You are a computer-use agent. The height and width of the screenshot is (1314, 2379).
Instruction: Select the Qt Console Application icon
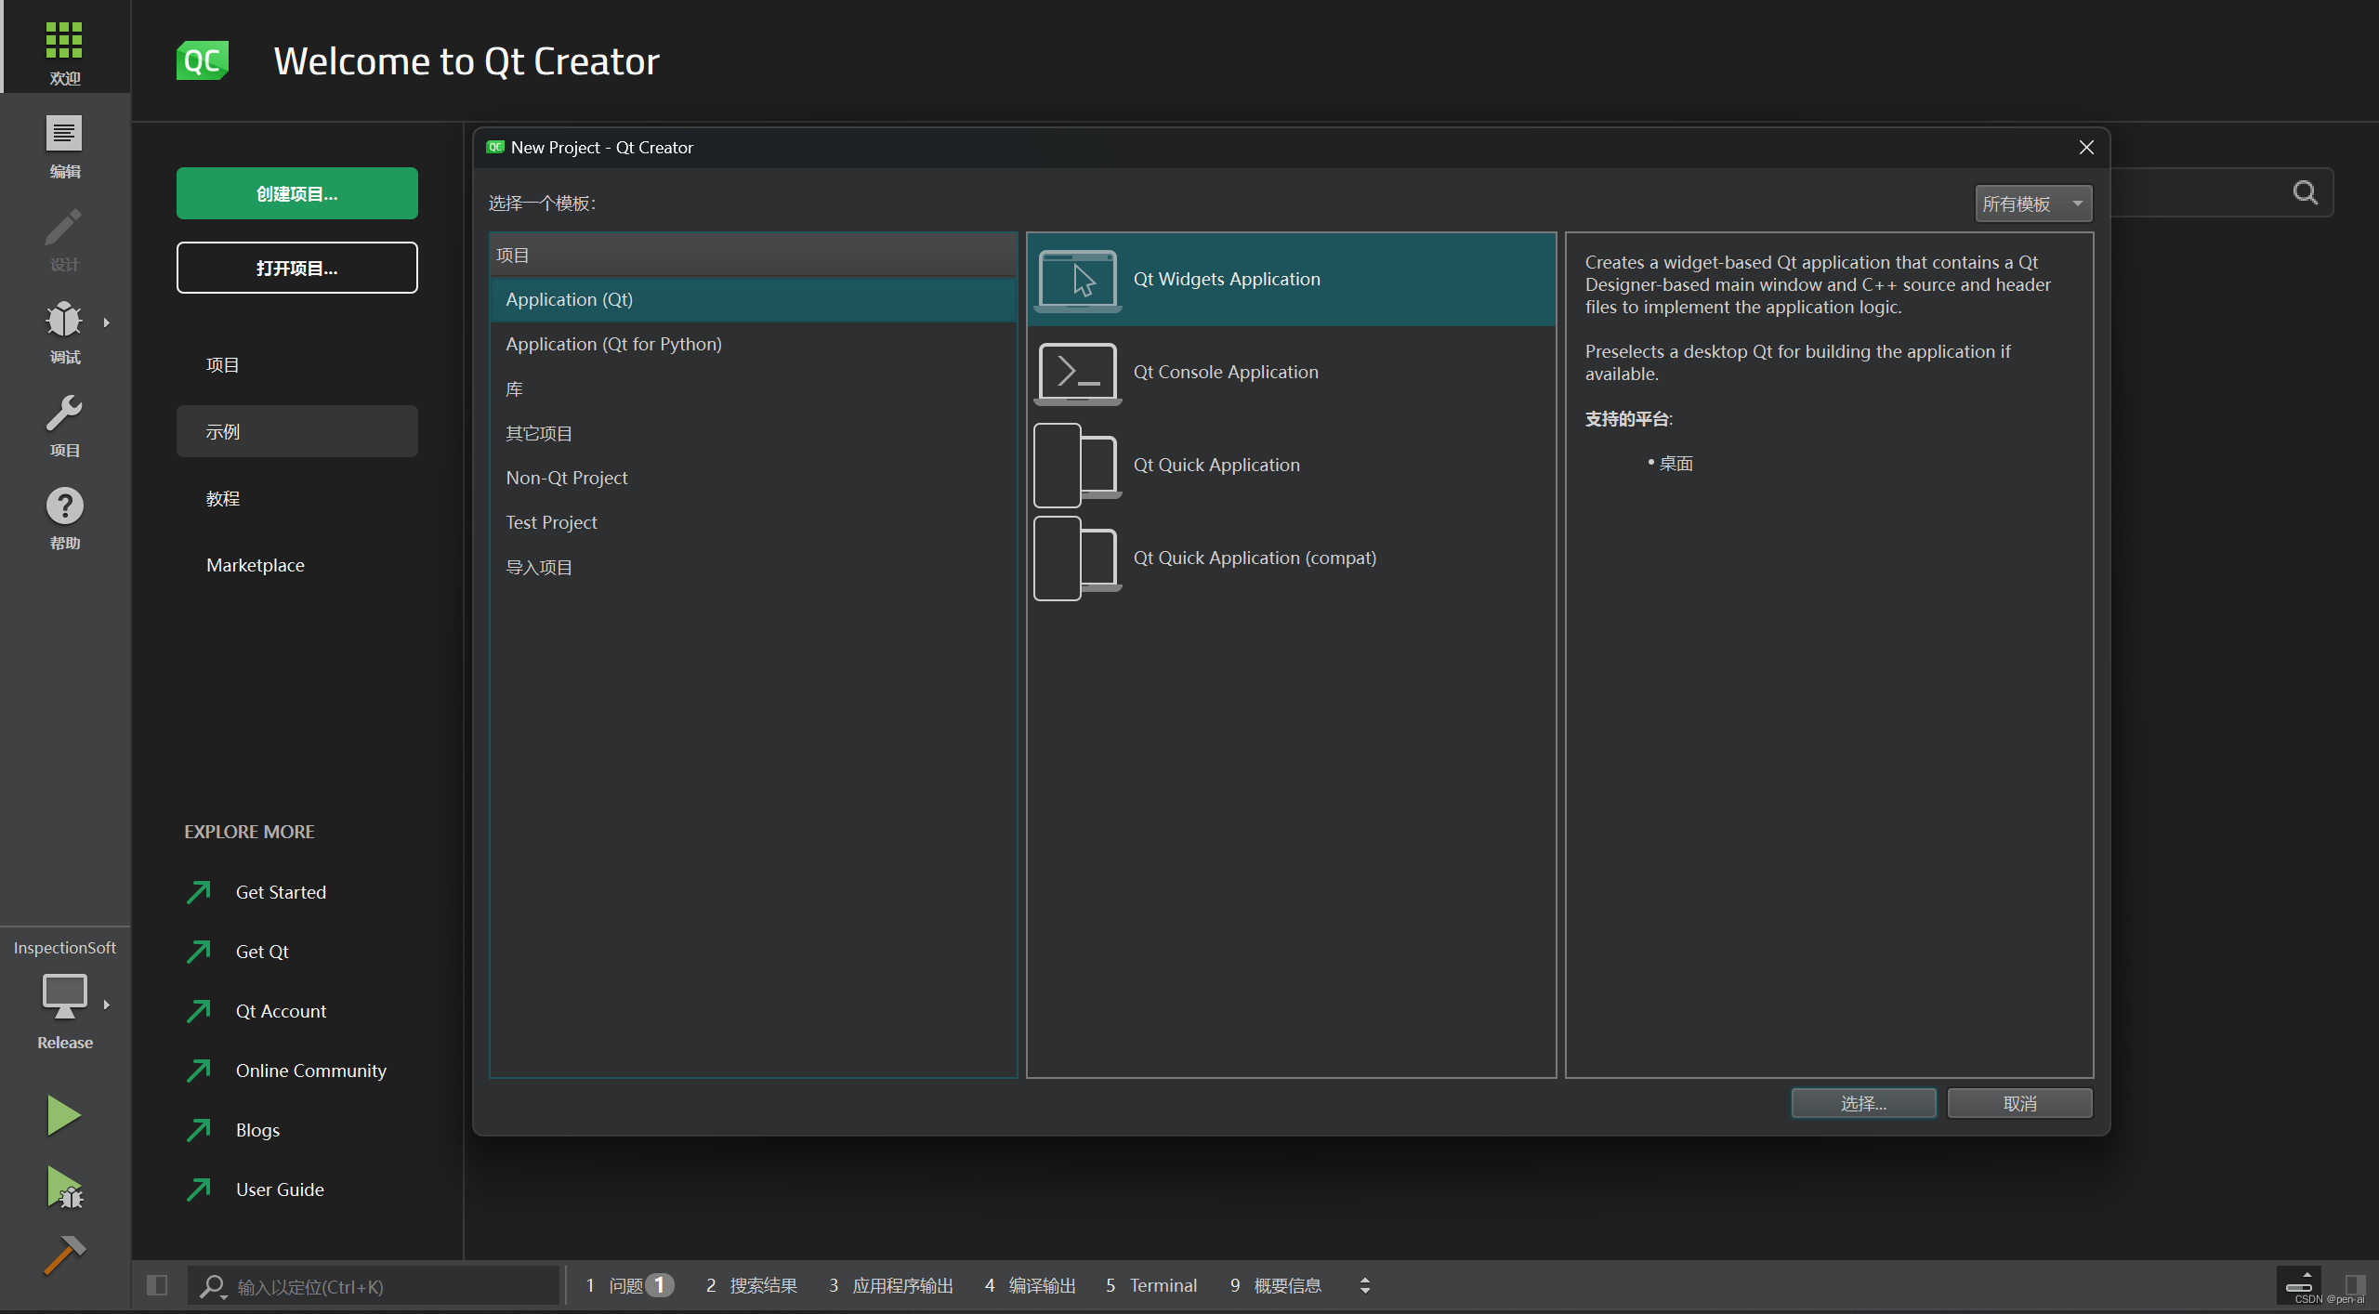pyautogui.click(x=1075, y=371)
